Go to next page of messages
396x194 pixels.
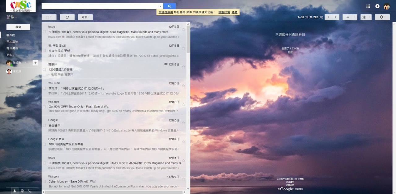click(335, 17)
